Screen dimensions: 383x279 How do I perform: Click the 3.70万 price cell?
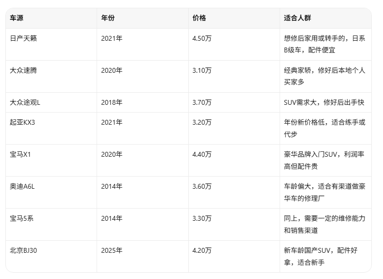[234, 102]
